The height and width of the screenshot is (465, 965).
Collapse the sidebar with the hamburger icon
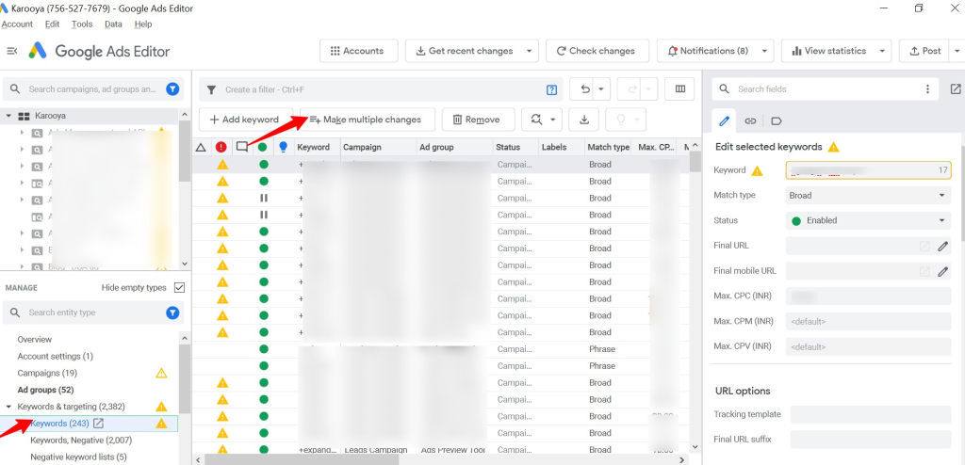11,51
